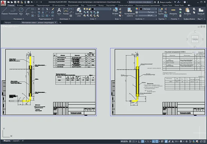Select the Текст tool
The width and height of the screenshot is (207, 144).
(59, 11)
